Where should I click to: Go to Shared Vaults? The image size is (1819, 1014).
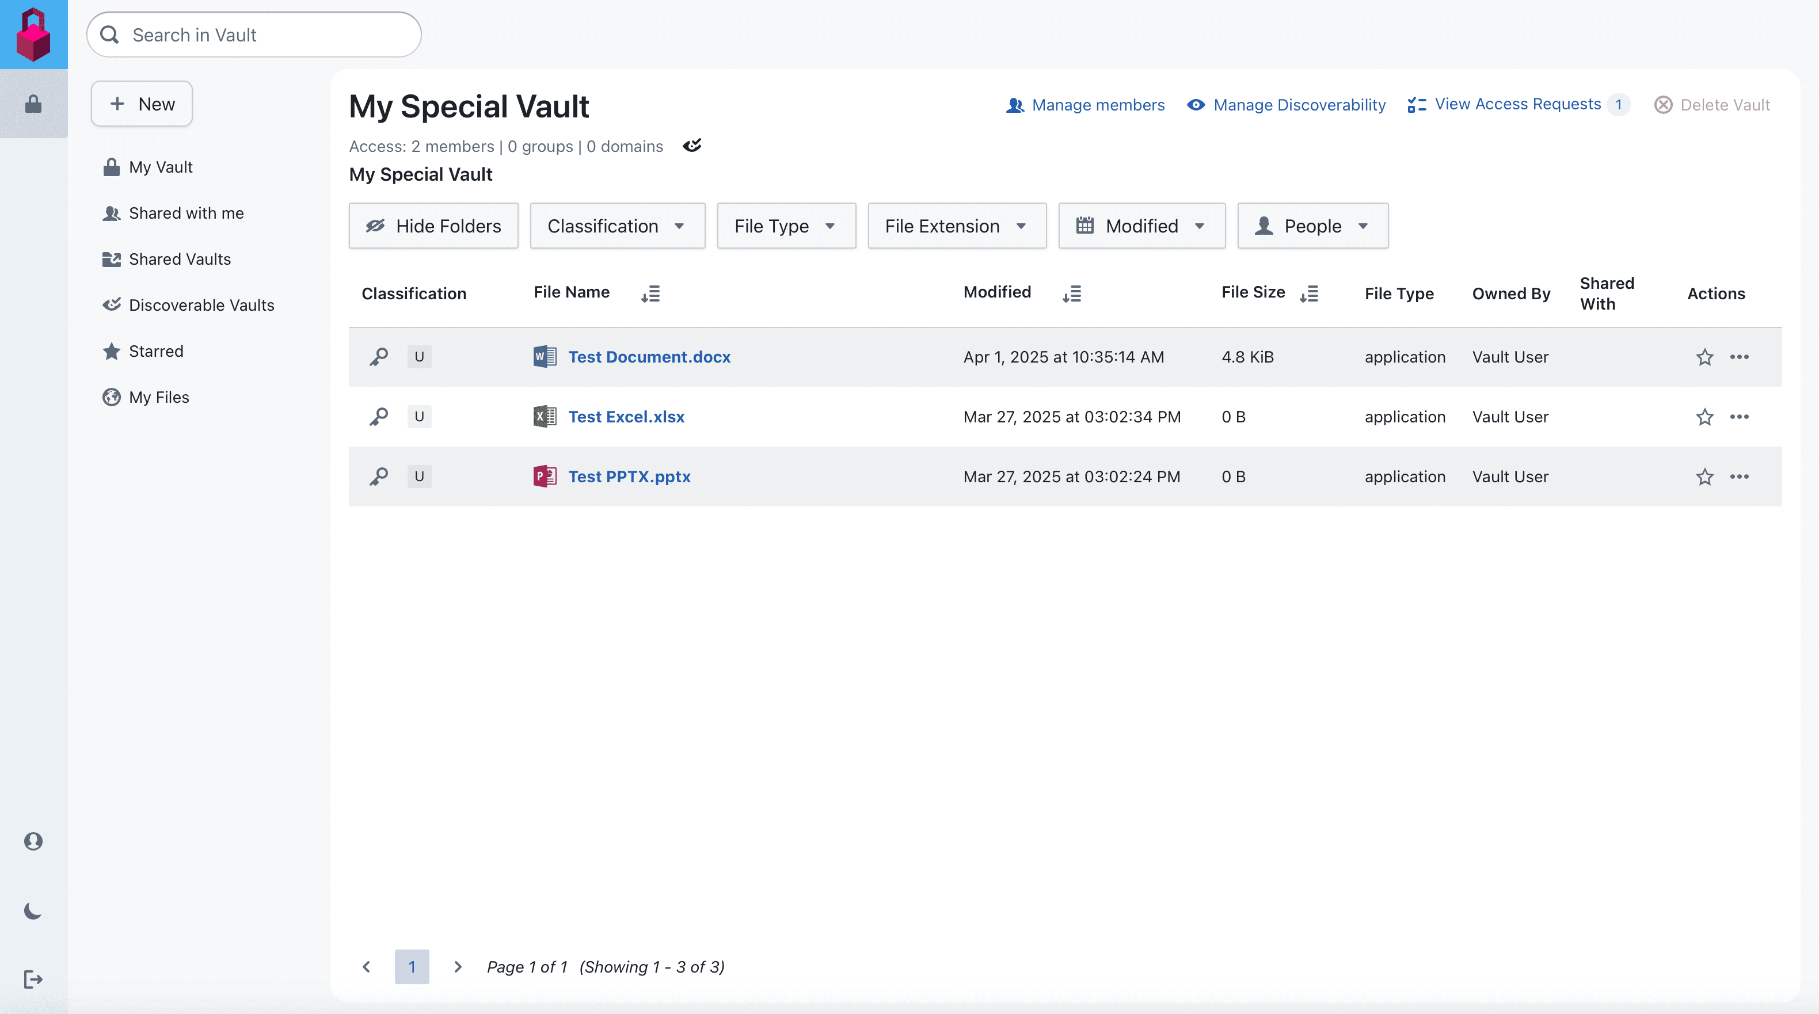tap(167, 259)
